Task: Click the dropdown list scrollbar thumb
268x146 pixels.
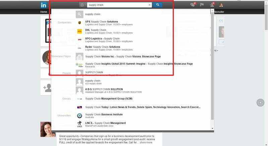Action: (212, 66)
